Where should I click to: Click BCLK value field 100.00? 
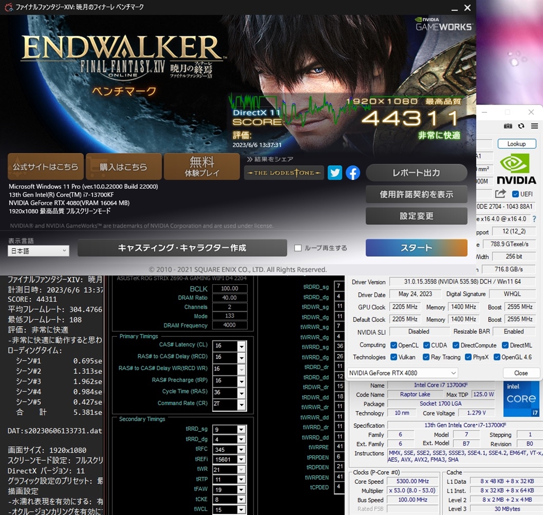[230, 289]
